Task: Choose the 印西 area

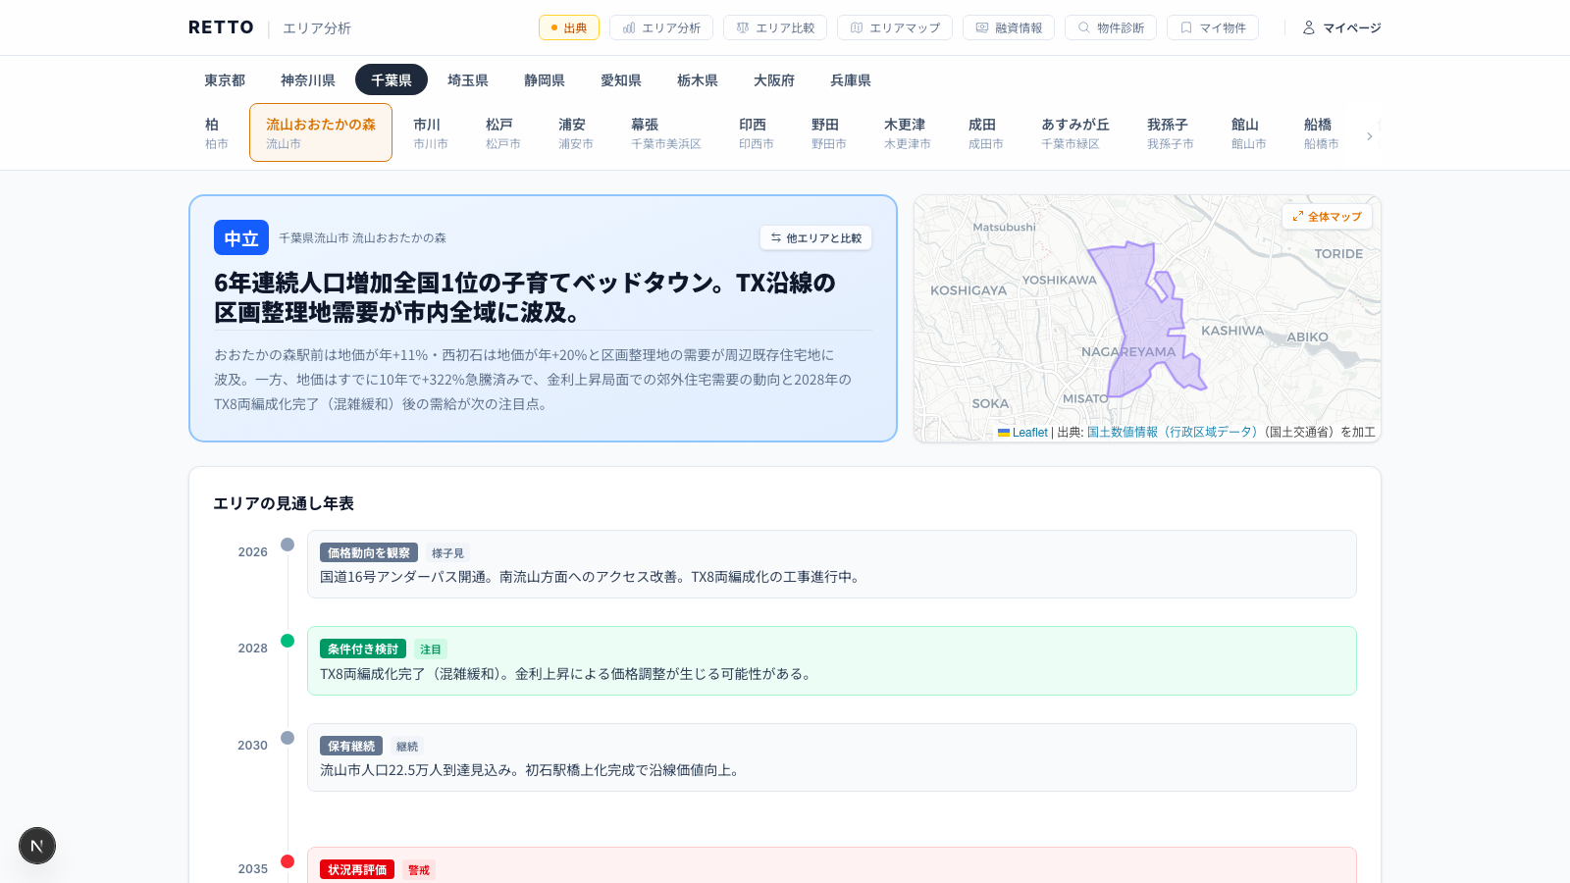Action: 757,132
